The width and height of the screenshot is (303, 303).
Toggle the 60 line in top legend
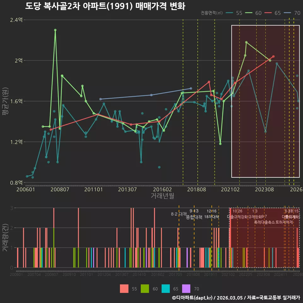click(253, 13)
